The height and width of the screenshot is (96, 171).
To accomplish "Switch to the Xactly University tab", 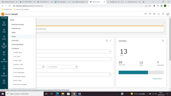I will point(80,2).
